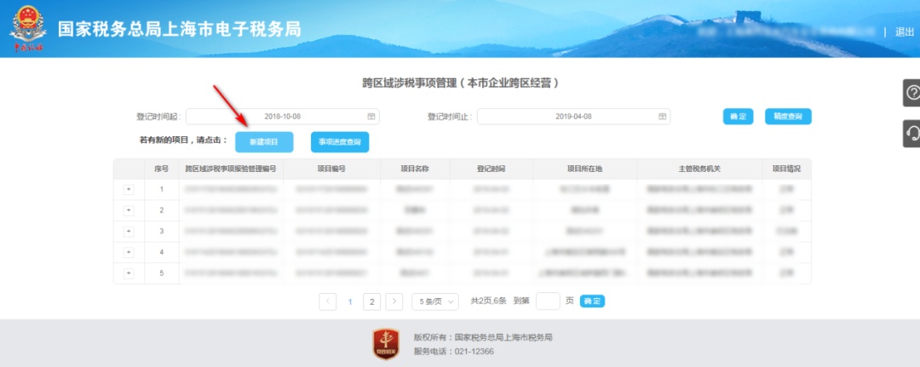The image size is (920, 367).
Task: Click the blue 确定 button beside date range
Action: pyautogui.click(x=738, y=117)
